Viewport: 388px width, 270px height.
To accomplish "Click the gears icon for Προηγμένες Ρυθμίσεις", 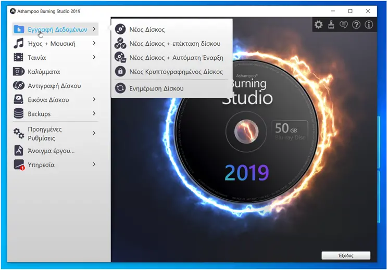I will [19, 134].
